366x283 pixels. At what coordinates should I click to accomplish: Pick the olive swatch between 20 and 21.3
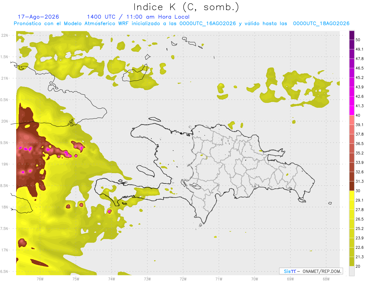[352, 262]
